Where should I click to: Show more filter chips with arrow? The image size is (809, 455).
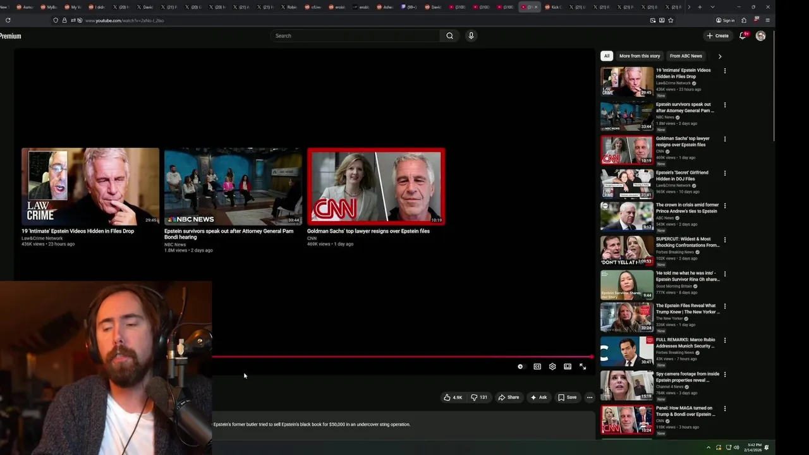click(x=719, y=56)
